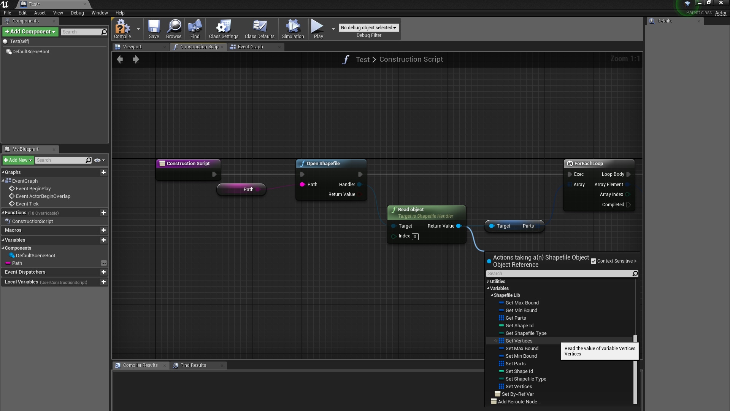Click Loop Body exec pin on ForEachLoop
Image resolution: width=730 pixels, height=411 pixels.
click(628, 174)
